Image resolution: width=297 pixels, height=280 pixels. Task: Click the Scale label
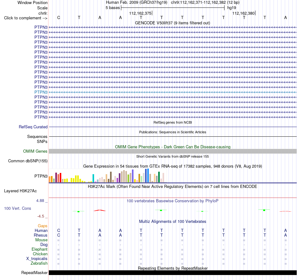tap(43, 8)
